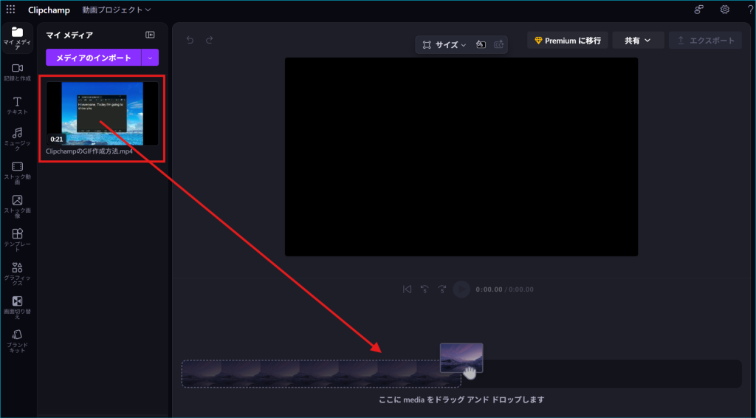Open the Size (サイズ) dropdown

click(444, 45)
